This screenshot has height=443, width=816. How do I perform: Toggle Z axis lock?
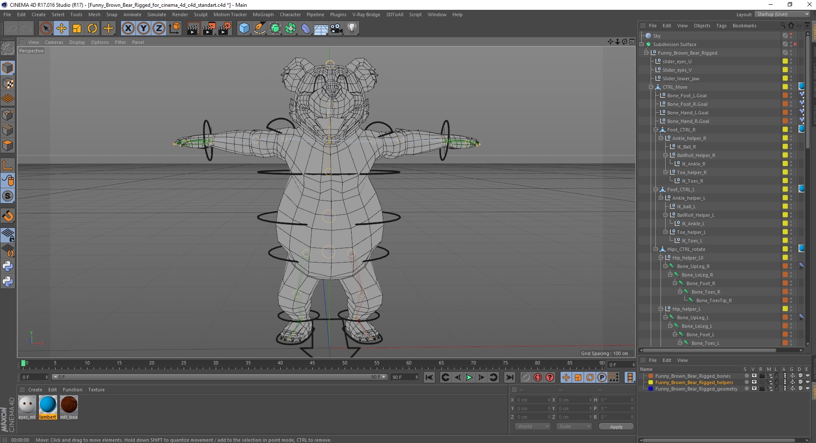tap(159, 29)
